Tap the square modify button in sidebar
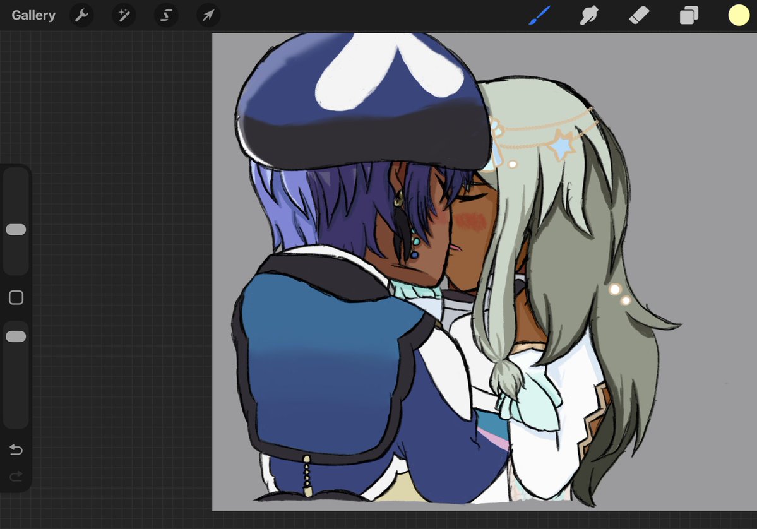Screen dimensions: 757x529 pyautogui.click(x=16, y=297)
